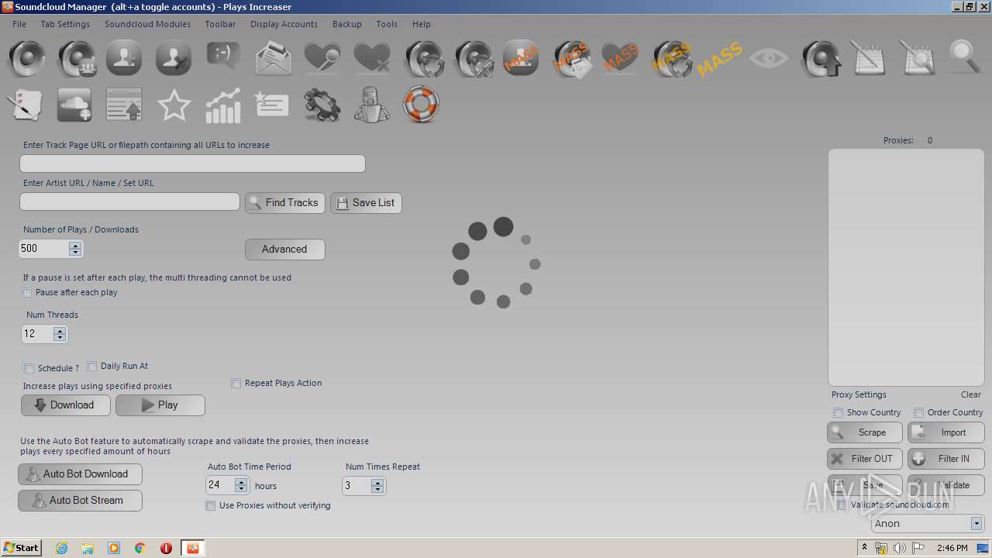Viewport: 992px width, 558px height.
Task: Click the plain speaker toolbar icon
Action: (27, 58)
